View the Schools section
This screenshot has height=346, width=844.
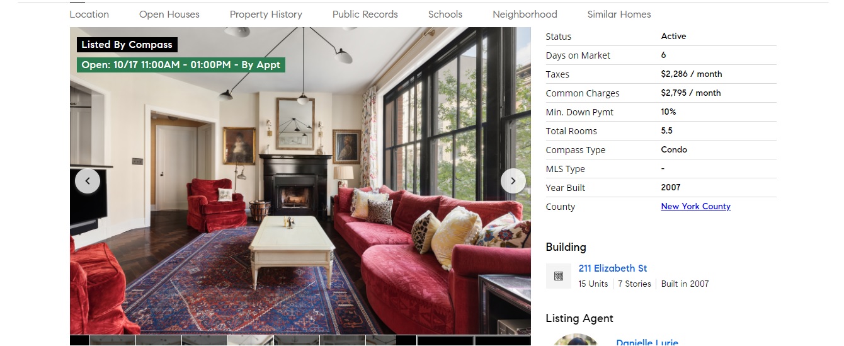click(445, 14)
